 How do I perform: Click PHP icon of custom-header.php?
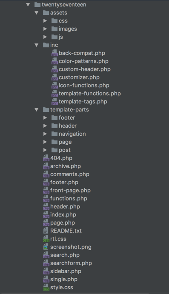(54, 69)
